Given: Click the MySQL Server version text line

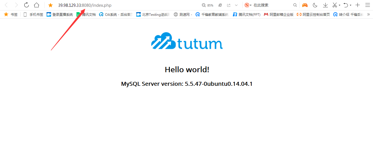Looking at the screenshot, I should click(x=187, y=84).
